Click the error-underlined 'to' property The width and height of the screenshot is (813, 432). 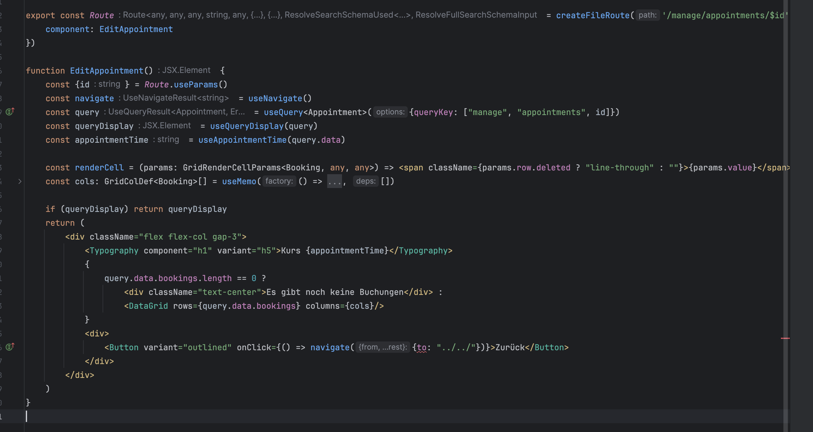422,347
